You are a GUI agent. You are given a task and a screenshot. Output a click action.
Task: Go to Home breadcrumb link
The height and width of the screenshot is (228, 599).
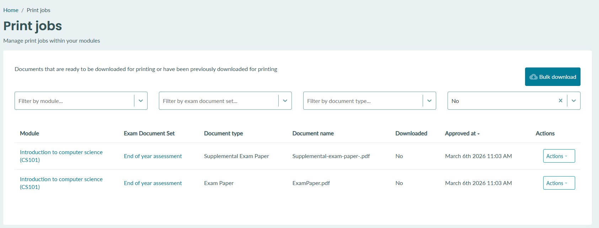11,10
